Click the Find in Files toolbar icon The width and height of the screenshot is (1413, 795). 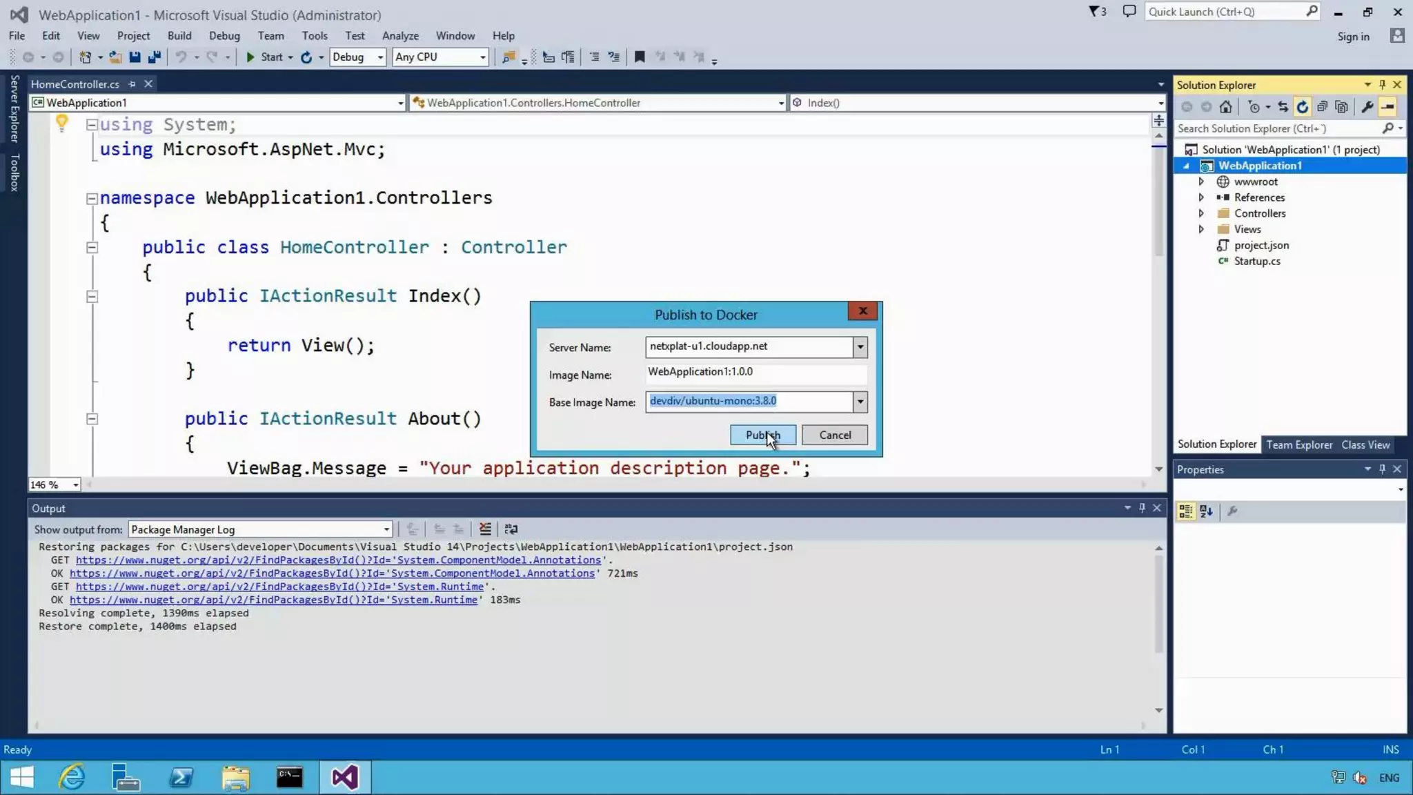click(x=508, y=57)
